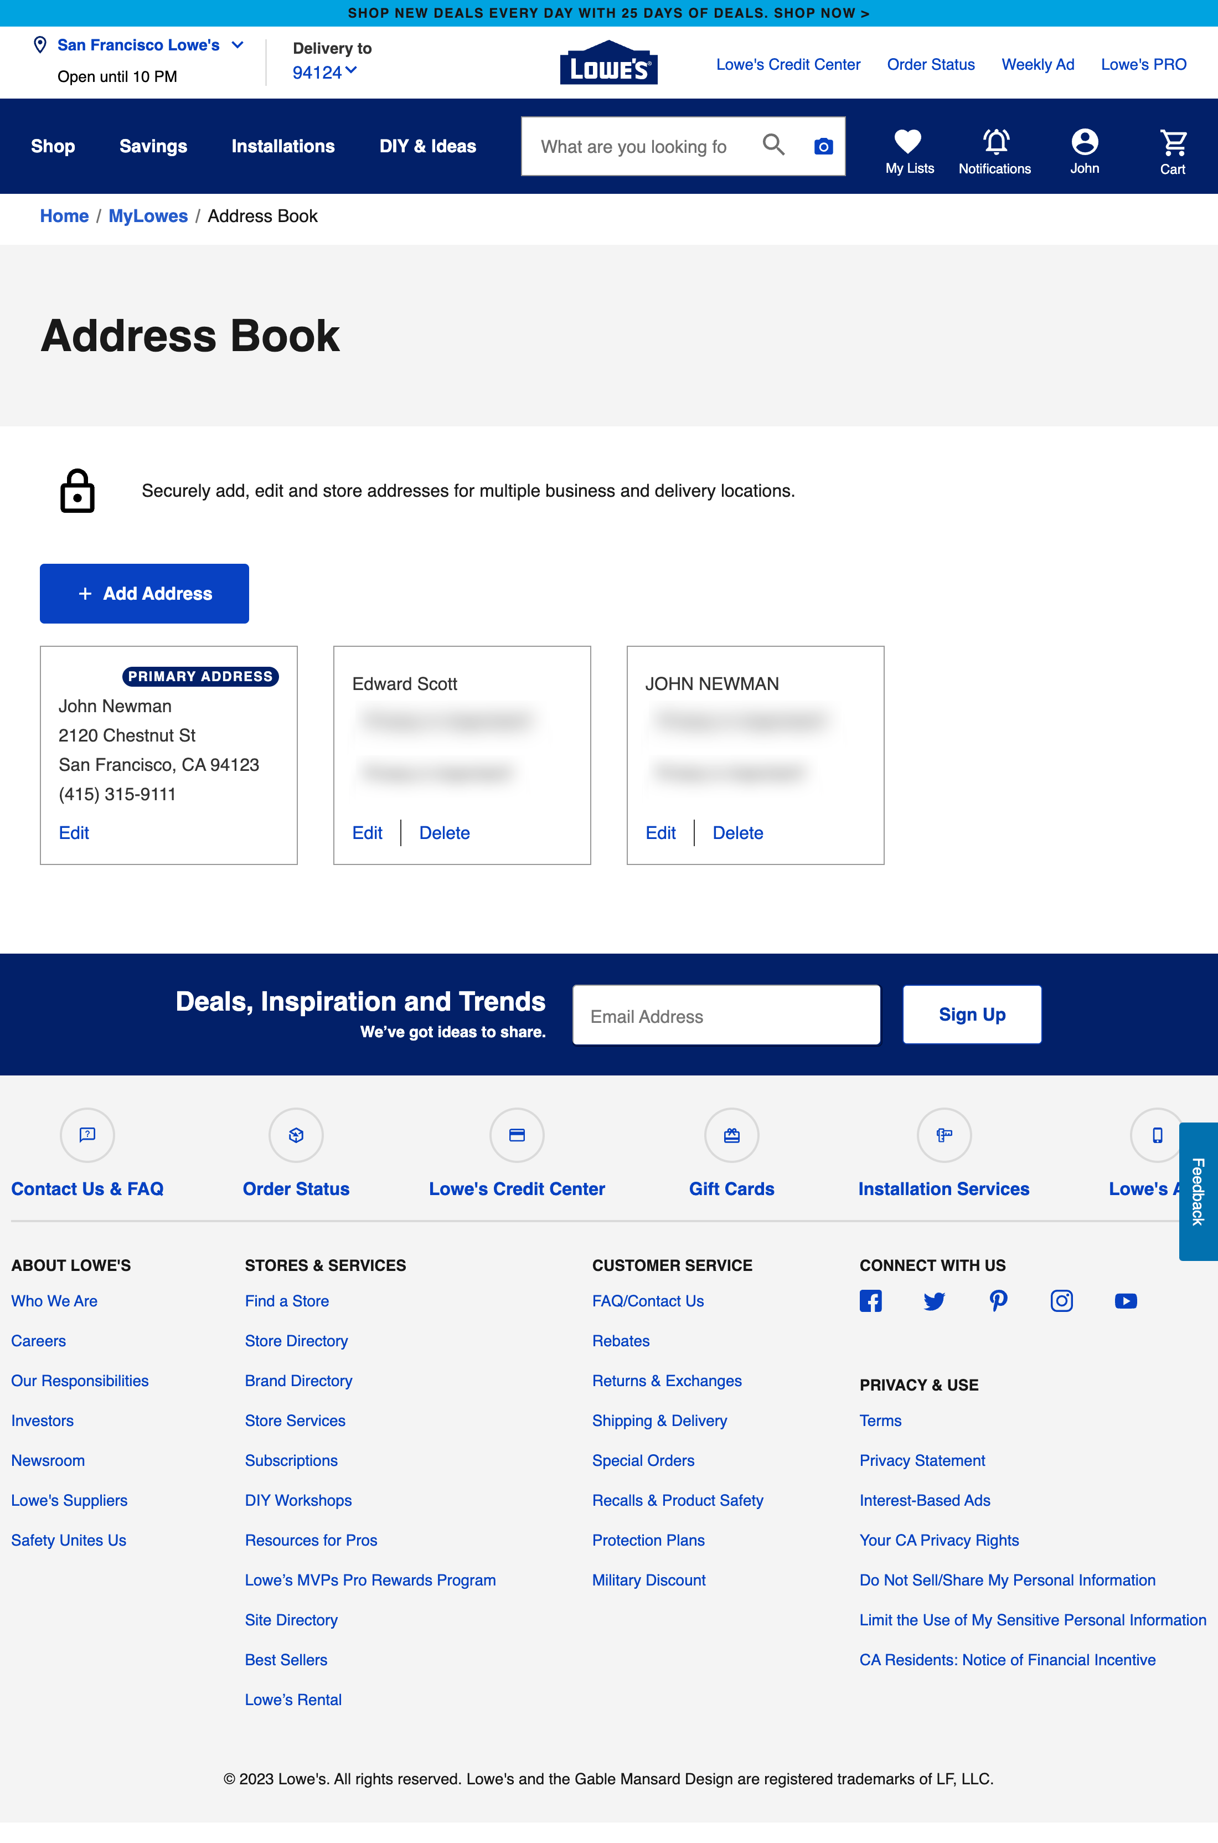Select the Installation Services footer icon
This screenshot has height=1843, width=1218.
point(944,1135)
